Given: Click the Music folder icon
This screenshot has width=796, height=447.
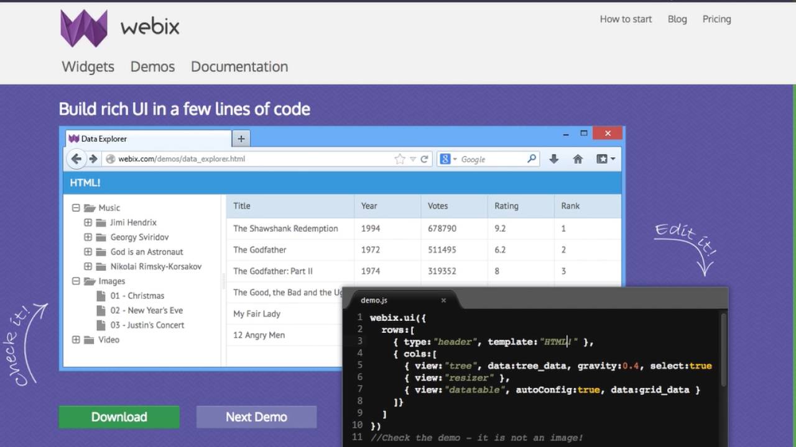Looking at the screenshot, I should coord(90,208).
